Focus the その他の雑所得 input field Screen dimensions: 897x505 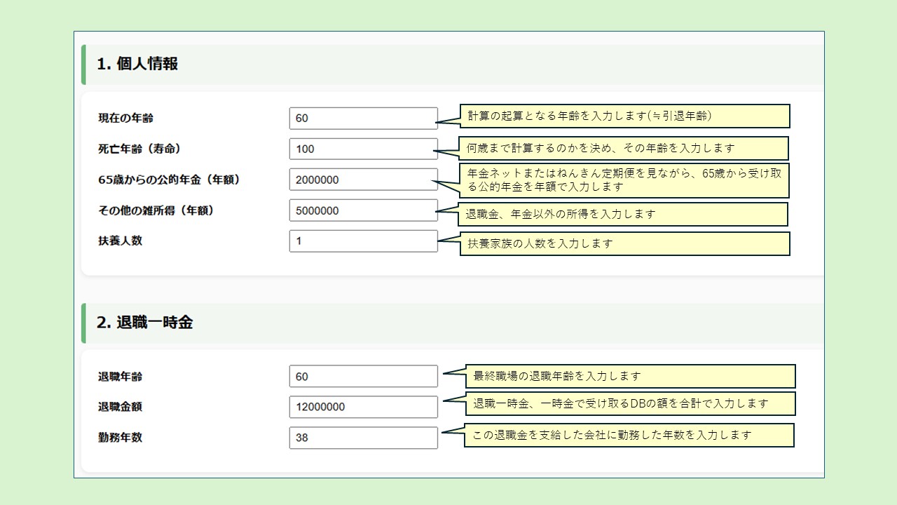(363, 210)
